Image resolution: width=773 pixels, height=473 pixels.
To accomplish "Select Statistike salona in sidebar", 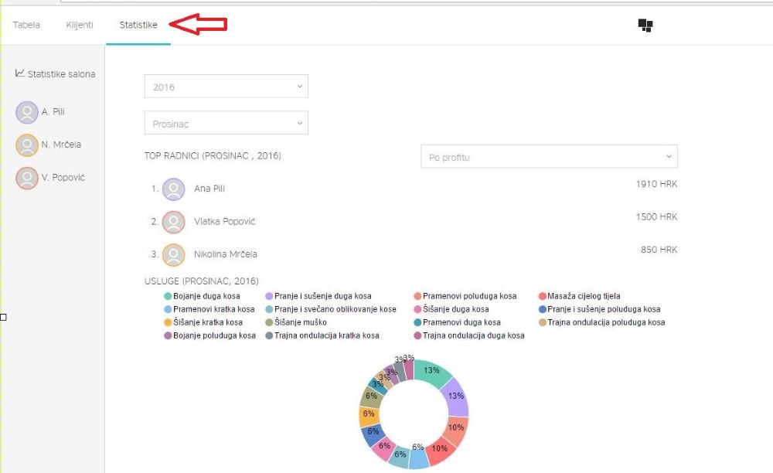I will tap(61, 74).
